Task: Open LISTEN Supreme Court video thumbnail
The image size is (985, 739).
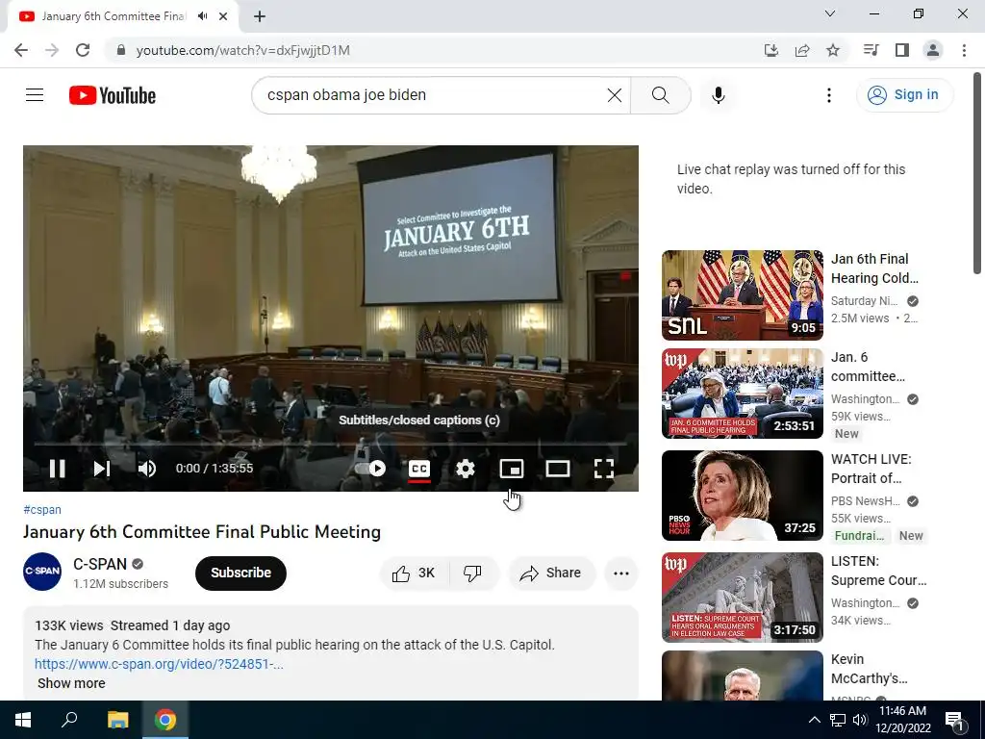Action: pyautogui.click(x=742, y=597)
